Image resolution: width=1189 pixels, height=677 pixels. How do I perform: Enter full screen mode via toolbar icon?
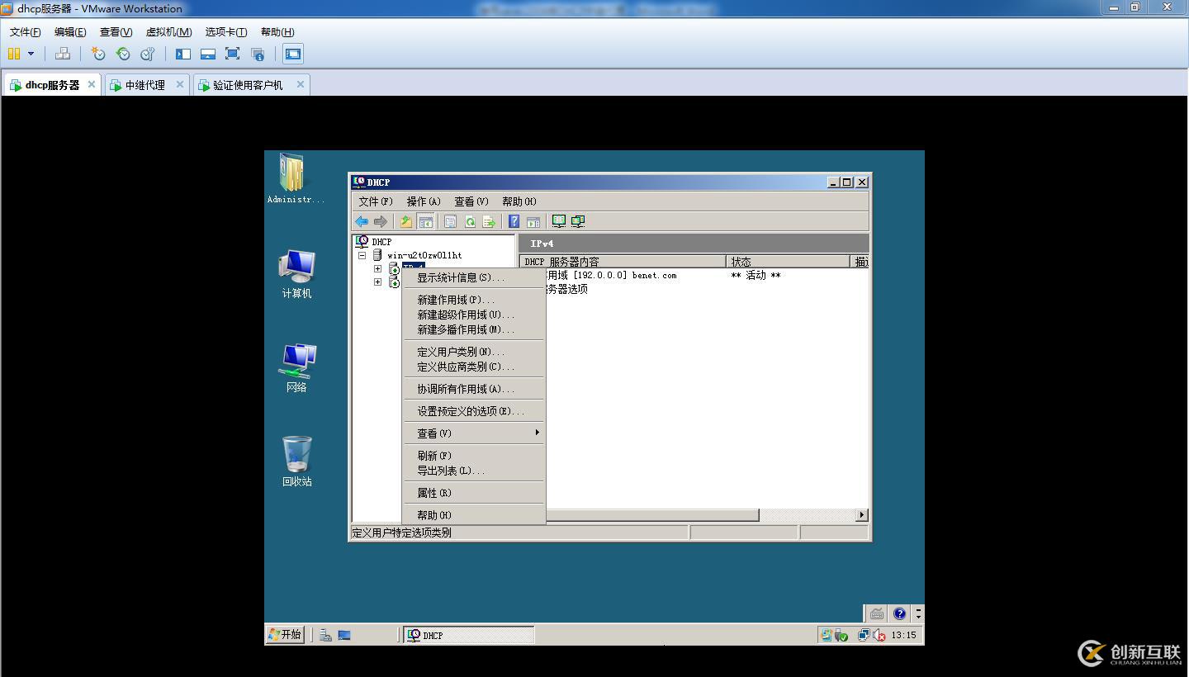pos(233,54)
